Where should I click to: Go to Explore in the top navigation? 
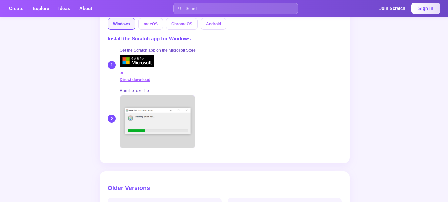(x=41, y=9)
